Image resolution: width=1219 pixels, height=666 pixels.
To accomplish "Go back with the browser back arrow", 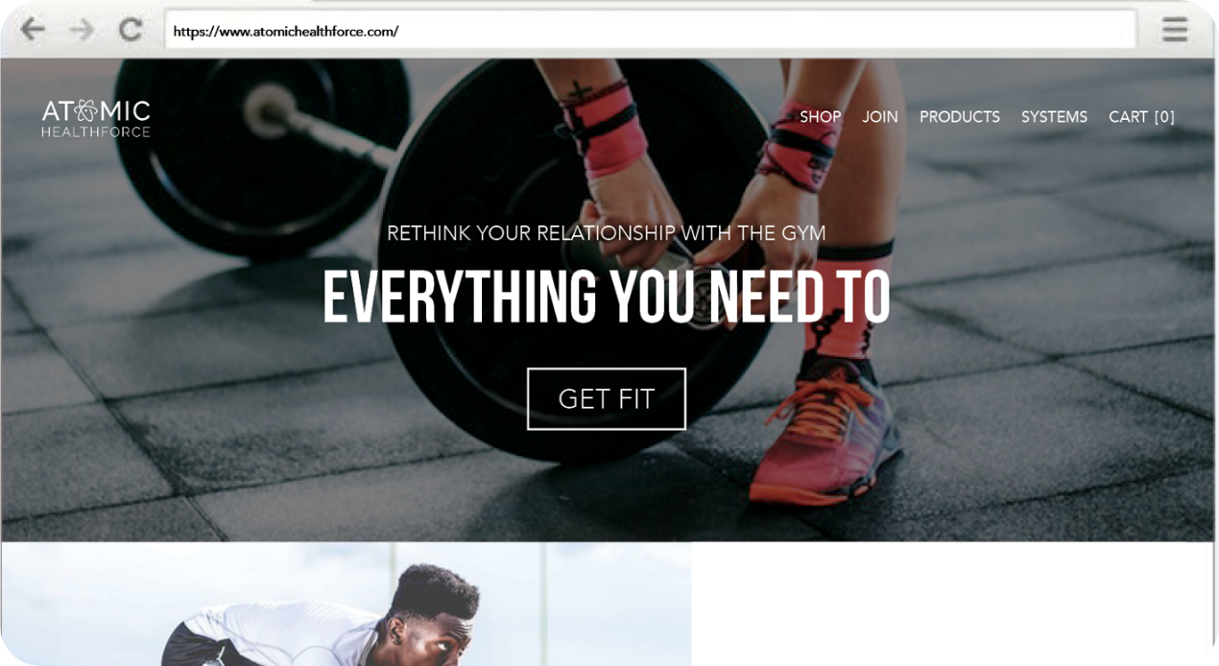I will 33,30.
